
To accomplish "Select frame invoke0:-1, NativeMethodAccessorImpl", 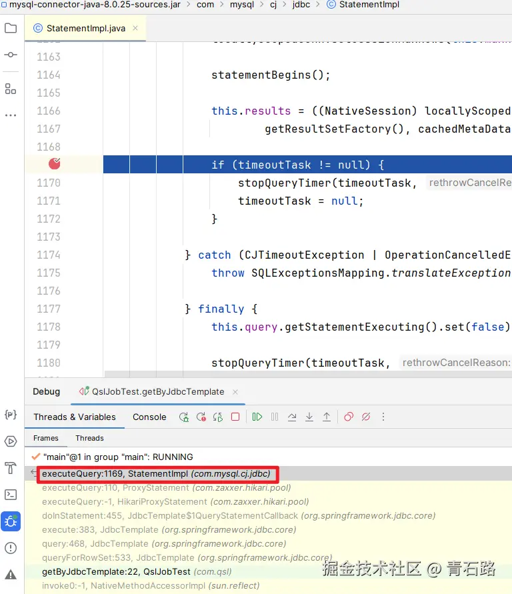I will [x=268, y=585].
